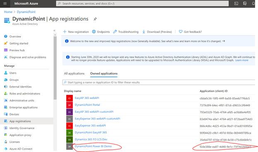
Task: Collapse the left navigation with the chevrons
Action: tap(54, 30)
